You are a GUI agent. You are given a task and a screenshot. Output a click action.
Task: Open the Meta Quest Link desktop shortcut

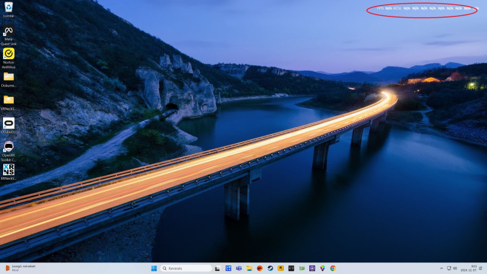pos(9,36)
